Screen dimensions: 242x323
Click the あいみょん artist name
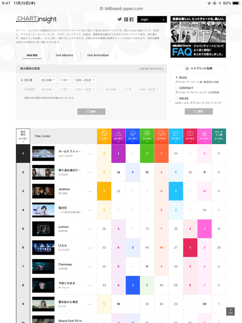(x=64, y=287)
